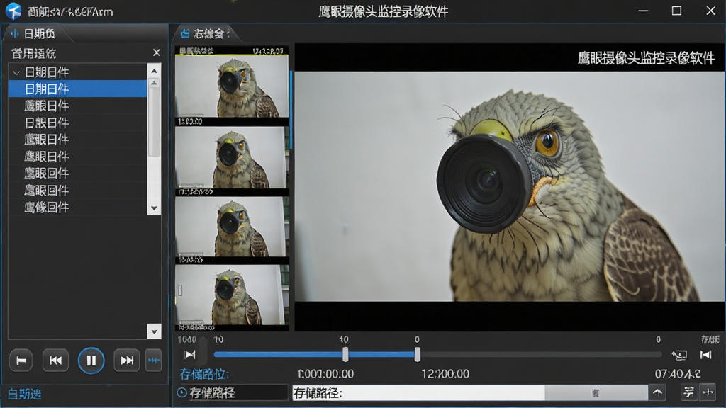Click the list-settings icon at bottom right

[688, 392]
